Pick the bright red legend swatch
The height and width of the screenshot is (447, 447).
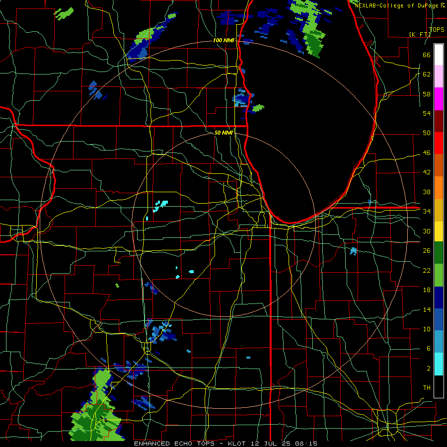coord(439,143)
